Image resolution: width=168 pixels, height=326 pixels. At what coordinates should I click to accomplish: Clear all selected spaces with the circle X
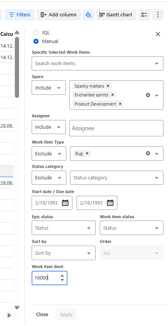(x=148, y=95)
